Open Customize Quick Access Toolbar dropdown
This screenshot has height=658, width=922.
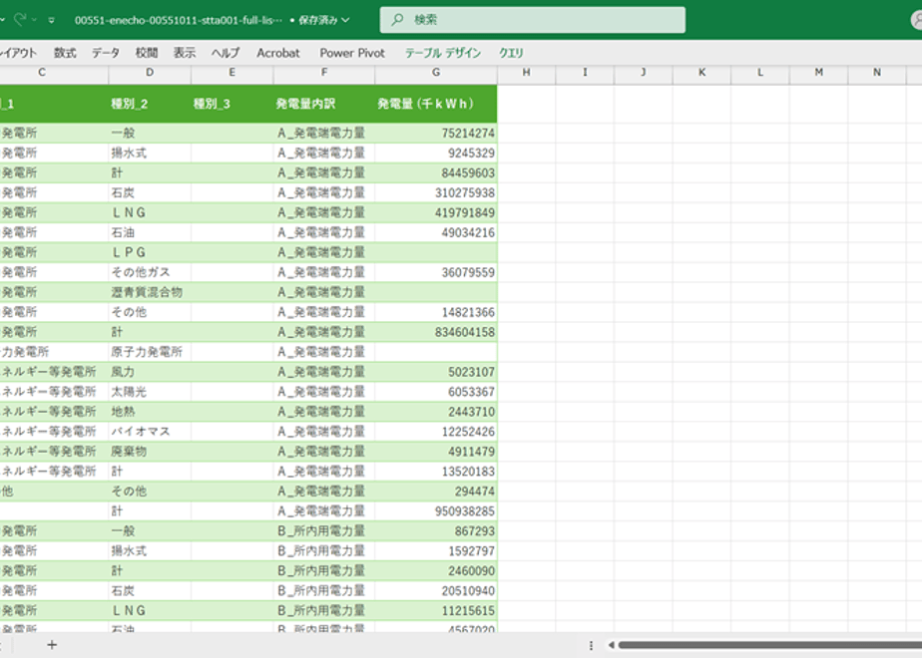[x=52, y=20]
